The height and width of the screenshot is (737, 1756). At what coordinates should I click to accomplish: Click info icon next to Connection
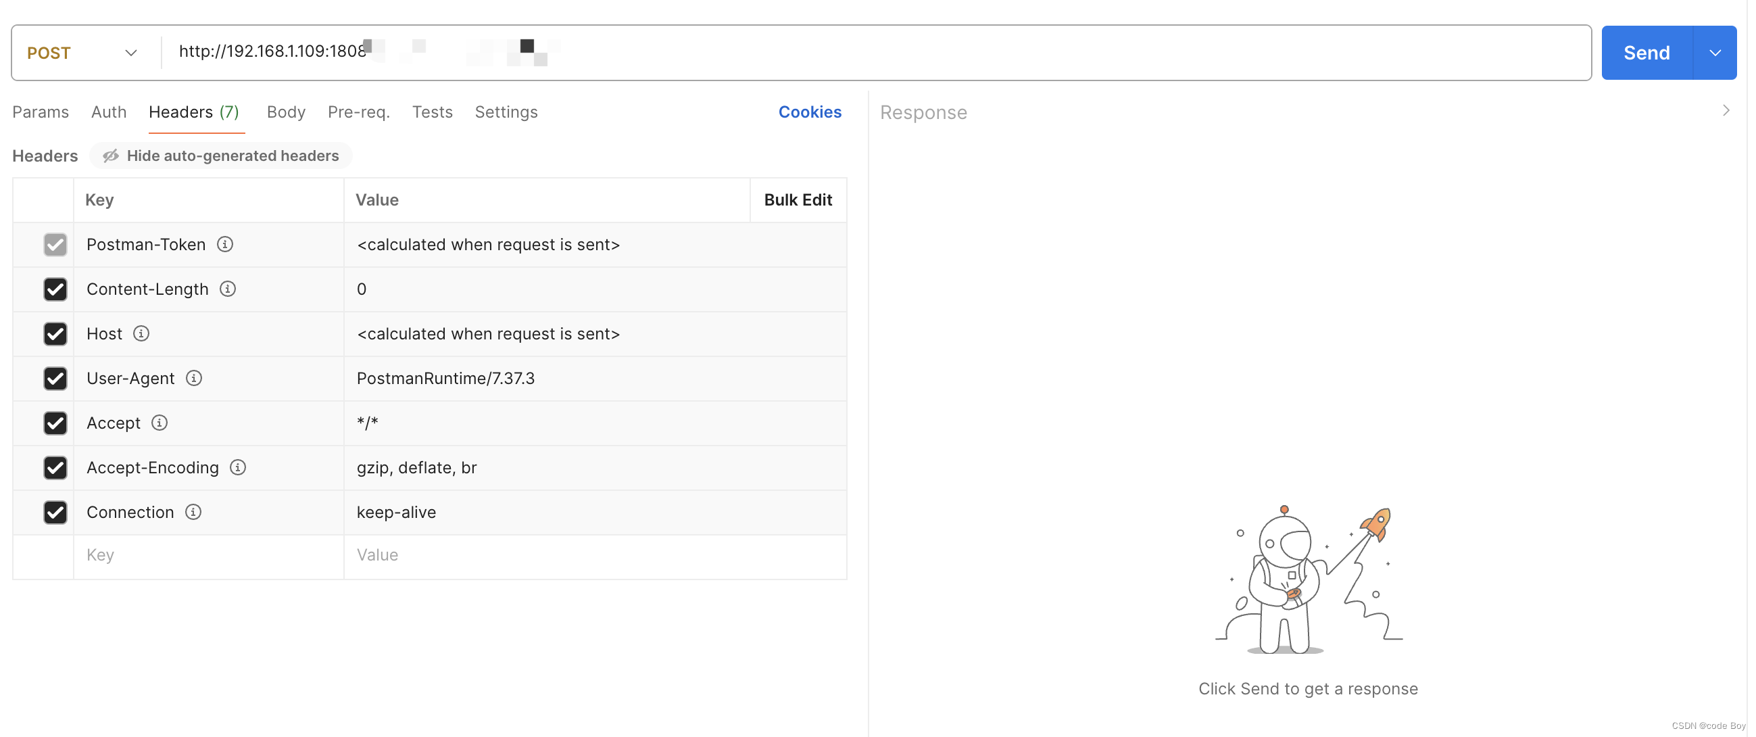pyautogui.click(x=193, y=512)
